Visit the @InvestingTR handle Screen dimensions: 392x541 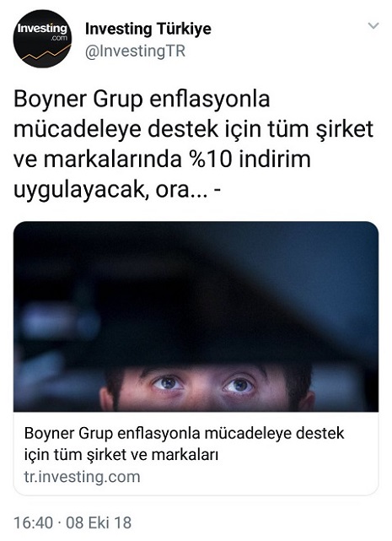click(135, 51)
